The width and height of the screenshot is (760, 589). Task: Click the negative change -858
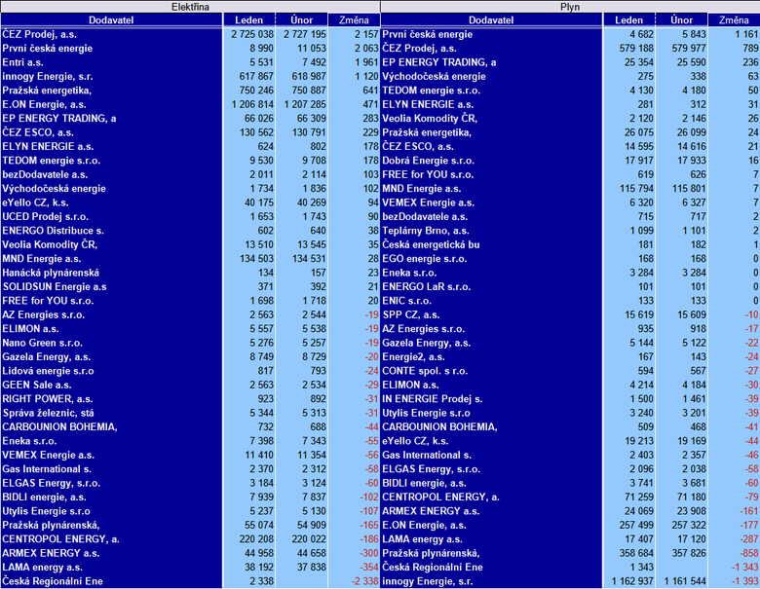point(749,554)
